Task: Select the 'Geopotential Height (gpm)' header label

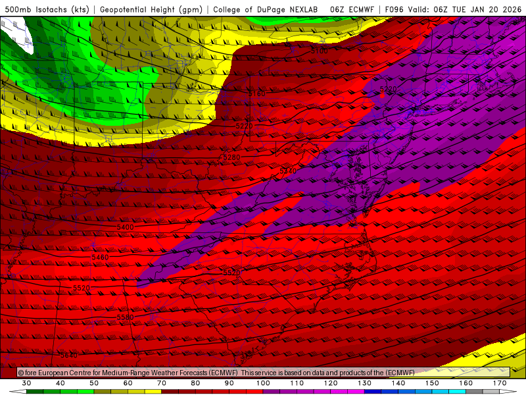Action: (x=151, y=9)
